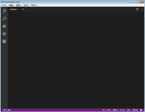The width and height of the screenshot is (145, 112).
Task: Open the Extensions icon in activity bar
Action: click(x=4, y=41)
